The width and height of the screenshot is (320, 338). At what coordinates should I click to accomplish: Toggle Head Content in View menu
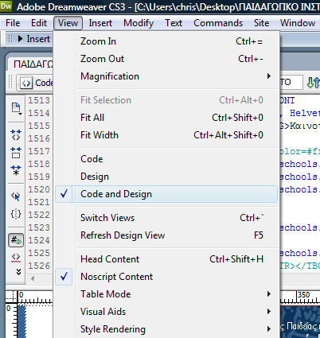click(x=166, y=259)
